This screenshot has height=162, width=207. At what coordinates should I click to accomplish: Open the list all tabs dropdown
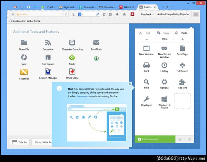[x=171, y=7]
